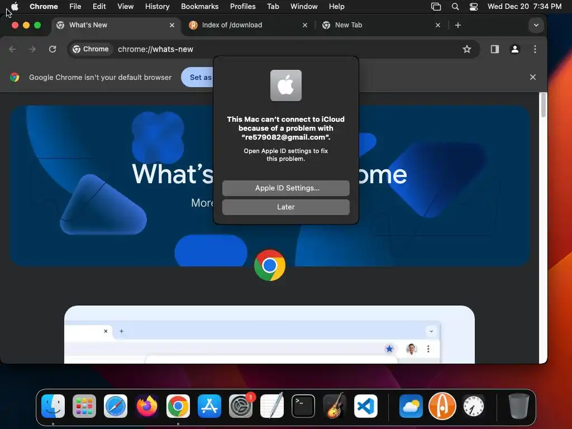Open the App Store from the Dock

[x=209, y=406]
